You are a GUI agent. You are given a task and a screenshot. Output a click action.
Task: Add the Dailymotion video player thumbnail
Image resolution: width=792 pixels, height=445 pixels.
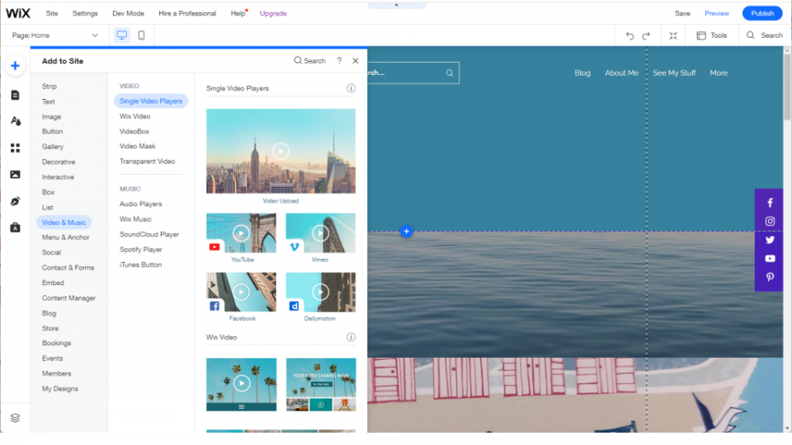[x=321, y=292]
